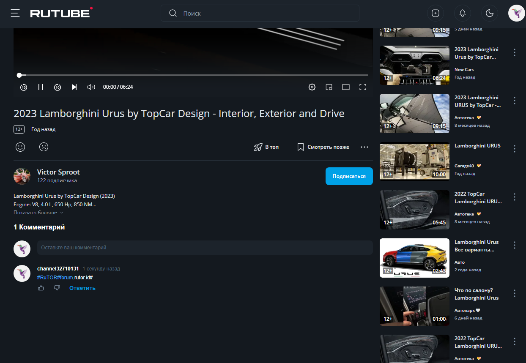This screenshot has height=363, width=526.
Task: Switch to theater mode
Action: pyautogui.click(x=346, y=87)
